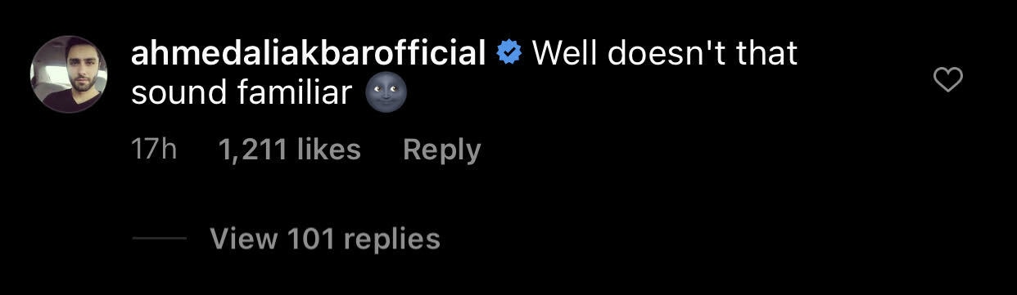Open the ahmedaliakbarofficial username link

coord(309,54)
